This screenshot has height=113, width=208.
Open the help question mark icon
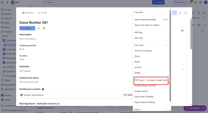click(x=196, y=2)
